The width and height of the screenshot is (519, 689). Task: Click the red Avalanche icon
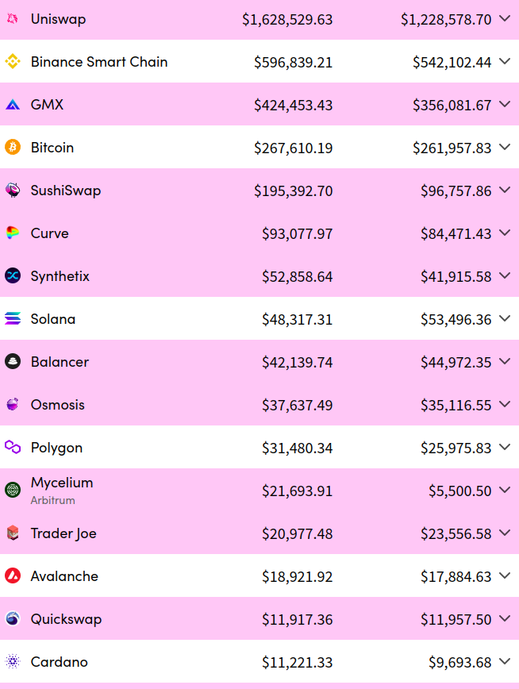click(12, 576)
